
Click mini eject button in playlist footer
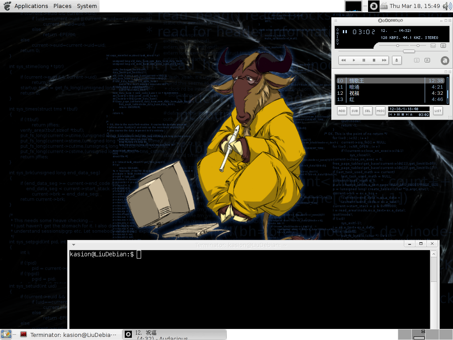411,115
